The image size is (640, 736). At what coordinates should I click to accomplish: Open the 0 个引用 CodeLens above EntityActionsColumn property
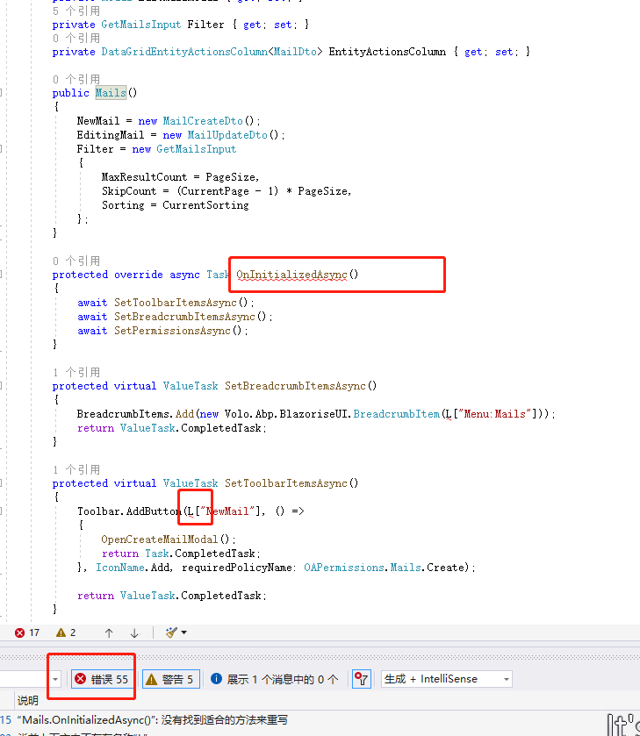(x=76, y=38)
